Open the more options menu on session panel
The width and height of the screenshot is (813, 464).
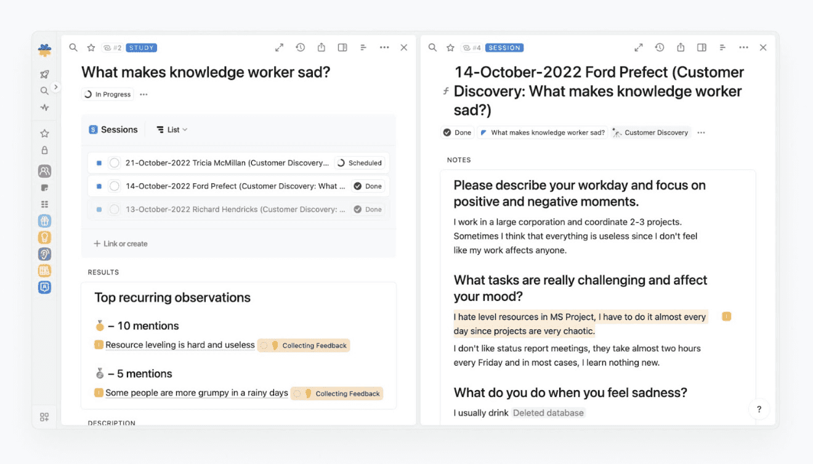coord(743,47)
